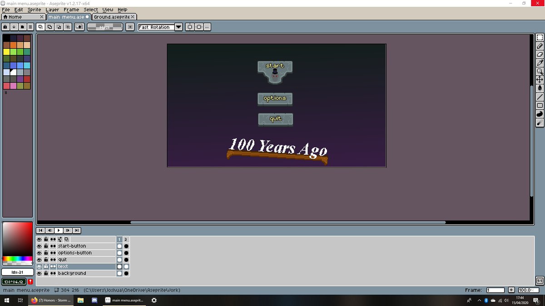The image size is (545, 306).
Task: Click the black color swatch in palette
Action: coord(6,38)
